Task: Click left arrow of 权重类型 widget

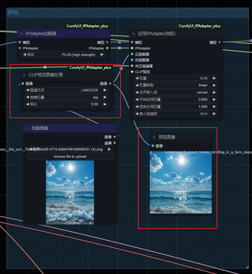Action: coord(137,85)
